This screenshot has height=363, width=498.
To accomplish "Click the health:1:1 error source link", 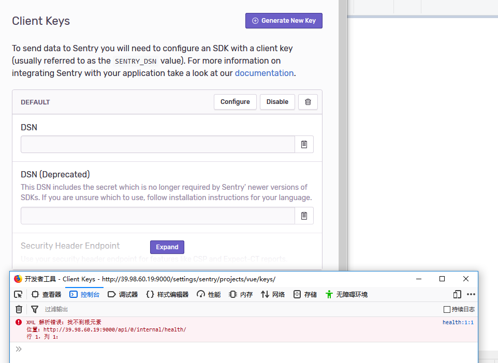I will click(458, 322).
